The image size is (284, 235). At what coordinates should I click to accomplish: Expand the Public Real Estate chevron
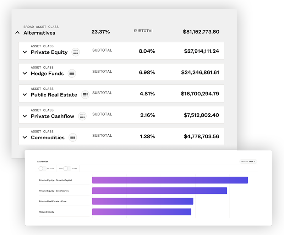click(x=24, y=95)
